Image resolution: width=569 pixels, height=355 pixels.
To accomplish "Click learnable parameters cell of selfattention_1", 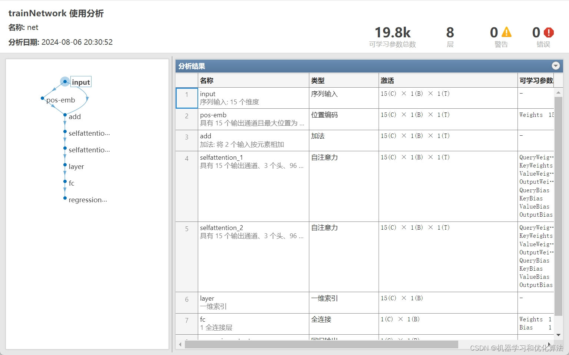I will pyautogui.click(x=536, y=186).
